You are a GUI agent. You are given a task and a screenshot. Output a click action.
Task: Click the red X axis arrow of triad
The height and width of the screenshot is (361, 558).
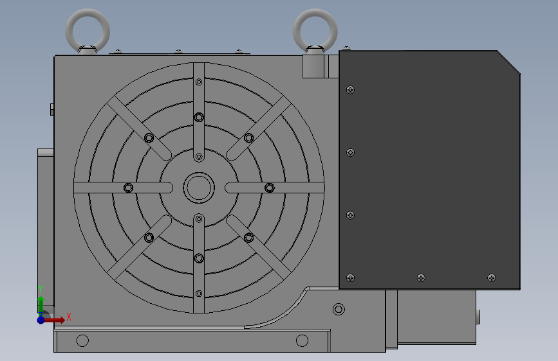[55, 320]
